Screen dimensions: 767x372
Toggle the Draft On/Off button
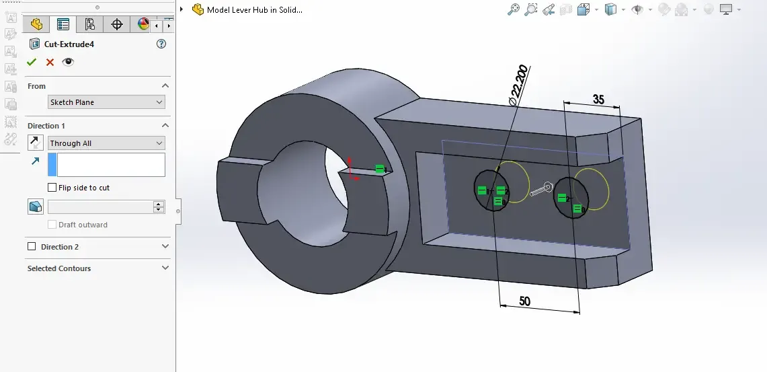pos(35,207)
